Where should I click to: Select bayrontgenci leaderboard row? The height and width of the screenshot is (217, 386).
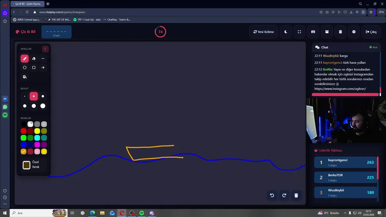pyautogui.click(x=346, y=162)
